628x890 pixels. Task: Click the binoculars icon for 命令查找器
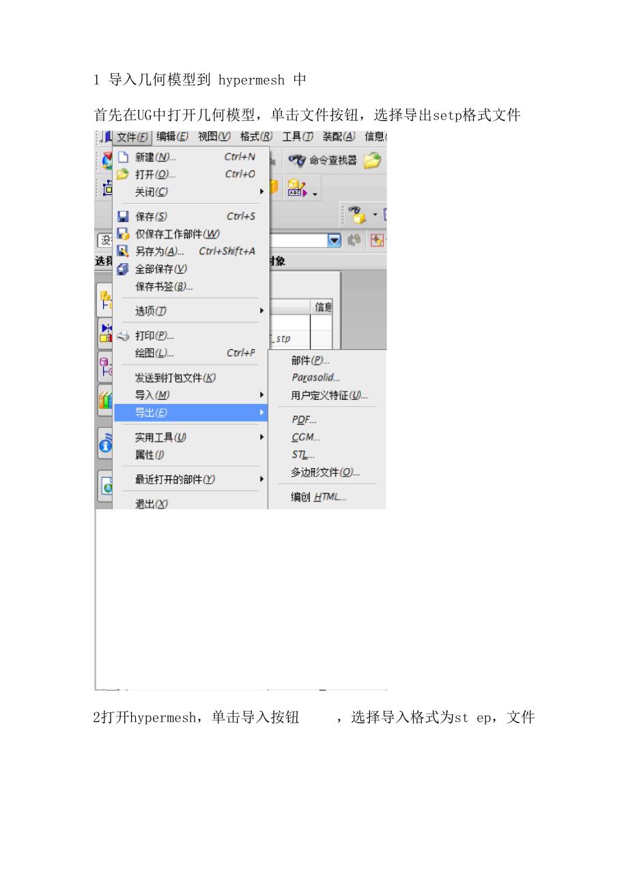(297, 161)
